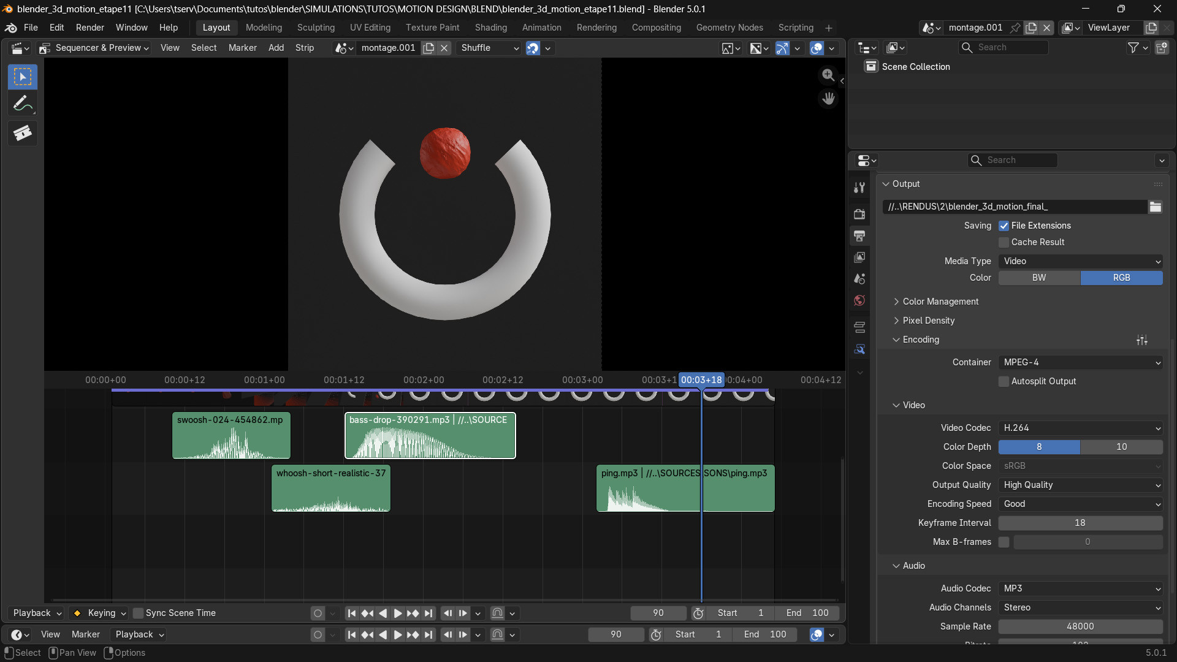The height and width of the screenshot is (662, 1177).
Task: Select the Annotate tool
Action: pos(23,104)
